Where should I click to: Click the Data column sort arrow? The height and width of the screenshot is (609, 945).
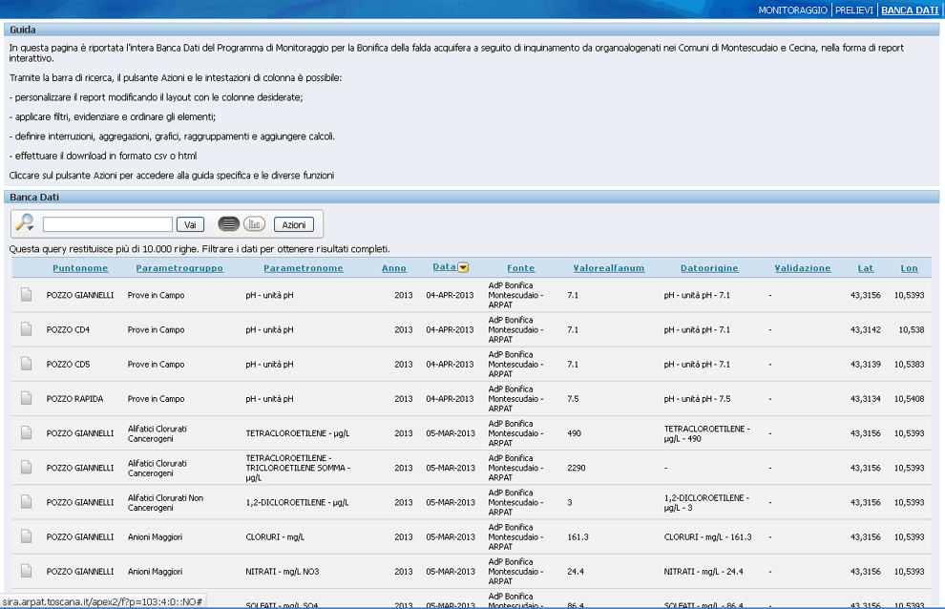(463, 268)
